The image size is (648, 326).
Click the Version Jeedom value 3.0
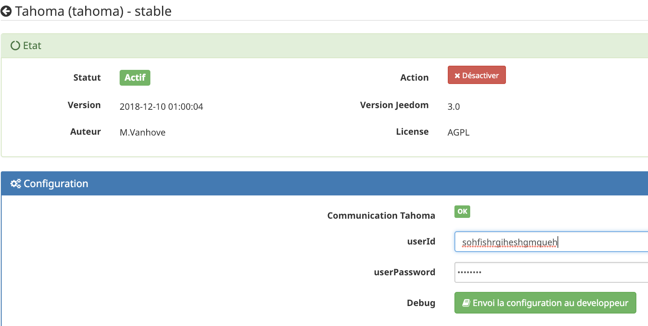454,107
